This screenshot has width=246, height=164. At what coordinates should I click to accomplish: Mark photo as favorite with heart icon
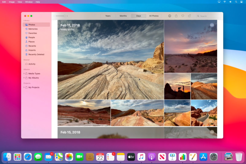[x=183, y=16]
